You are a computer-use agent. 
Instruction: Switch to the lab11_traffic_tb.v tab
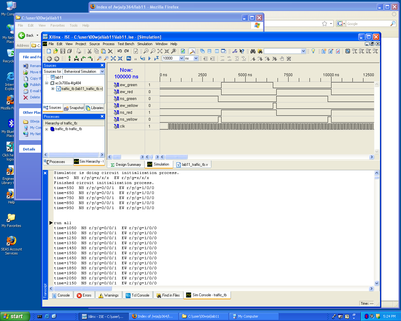click(192, 165)
